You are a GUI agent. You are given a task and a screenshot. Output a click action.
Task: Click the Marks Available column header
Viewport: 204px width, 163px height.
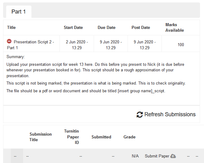(175, 27)
